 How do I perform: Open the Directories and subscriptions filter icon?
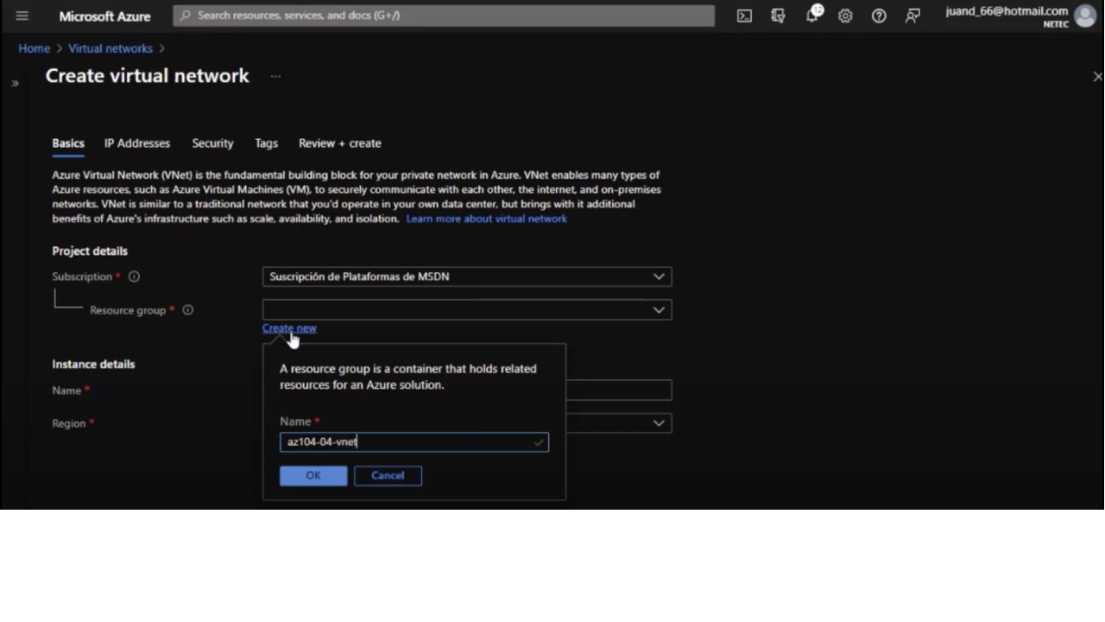point(778,16)
